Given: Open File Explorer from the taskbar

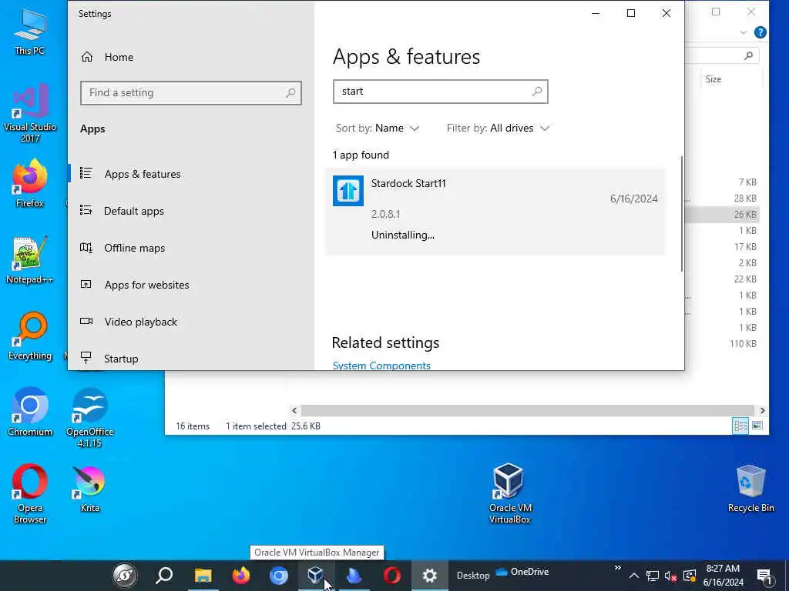Looking at the screenshot, I should pyautogui.click(x=203, y=576).
